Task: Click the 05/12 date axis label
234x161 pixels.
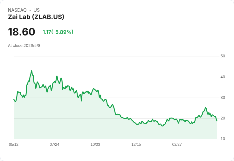Action: pos(14,144)
